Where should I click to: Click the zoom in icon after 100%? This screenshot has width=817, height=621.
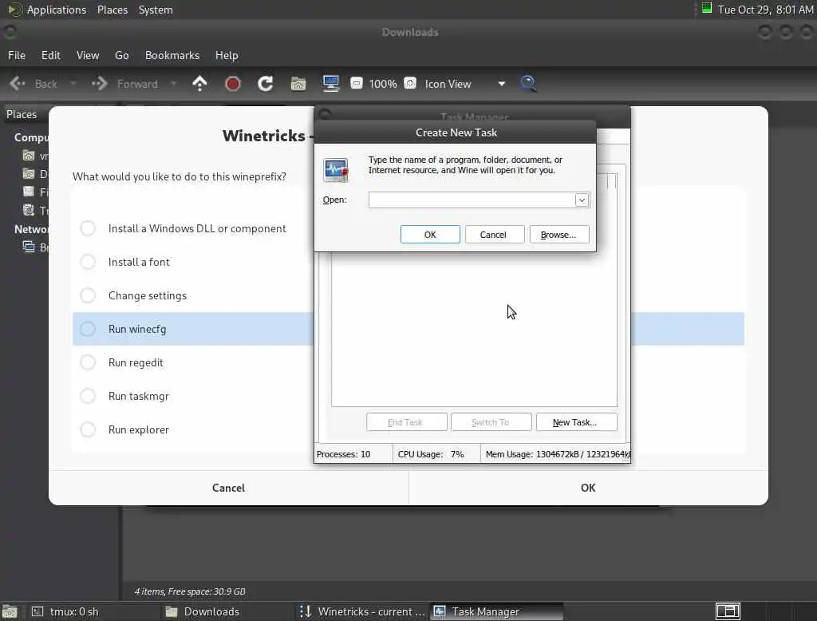pyautogui.click(x=411, y=84)
